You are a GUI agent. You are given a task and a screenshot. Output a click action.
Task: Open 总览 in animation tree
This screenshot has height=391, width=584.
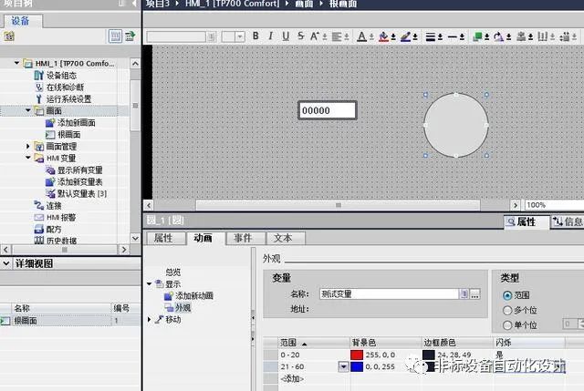tap(173, 273)
